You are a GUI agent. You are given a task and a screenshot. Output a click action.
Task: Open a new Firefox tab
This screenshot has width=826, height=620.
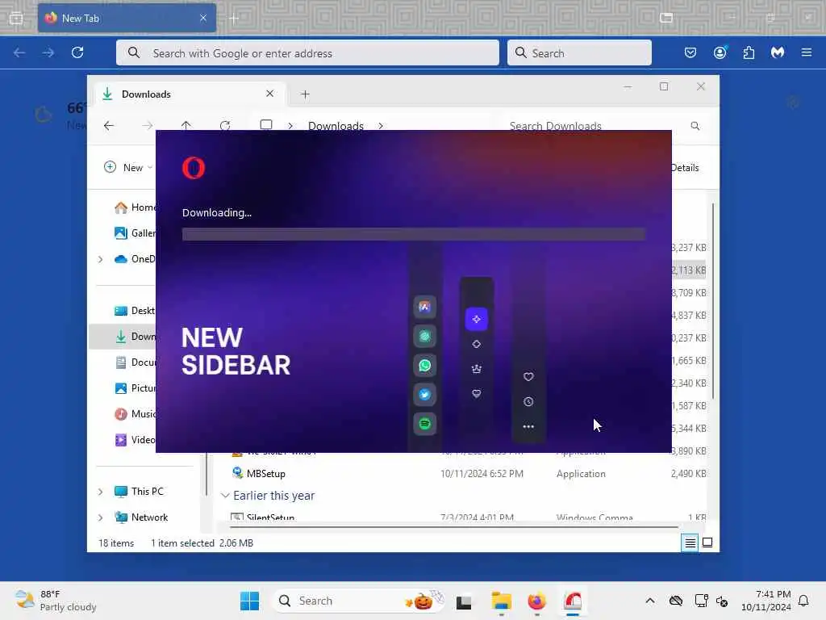click(x=235, y=19)
